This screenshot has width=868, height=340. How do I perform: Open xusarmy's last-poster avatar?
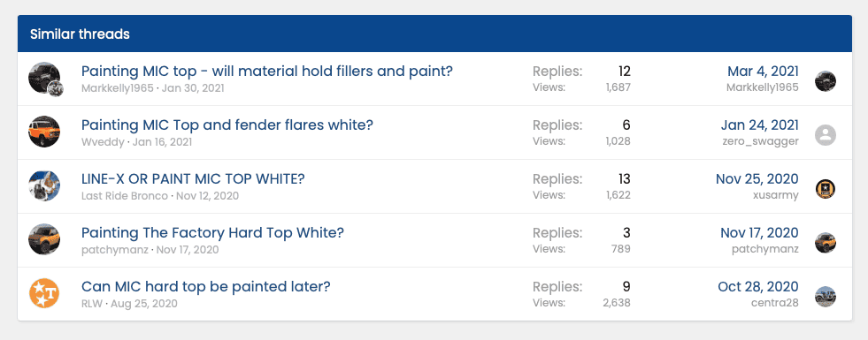pos(826,189)
